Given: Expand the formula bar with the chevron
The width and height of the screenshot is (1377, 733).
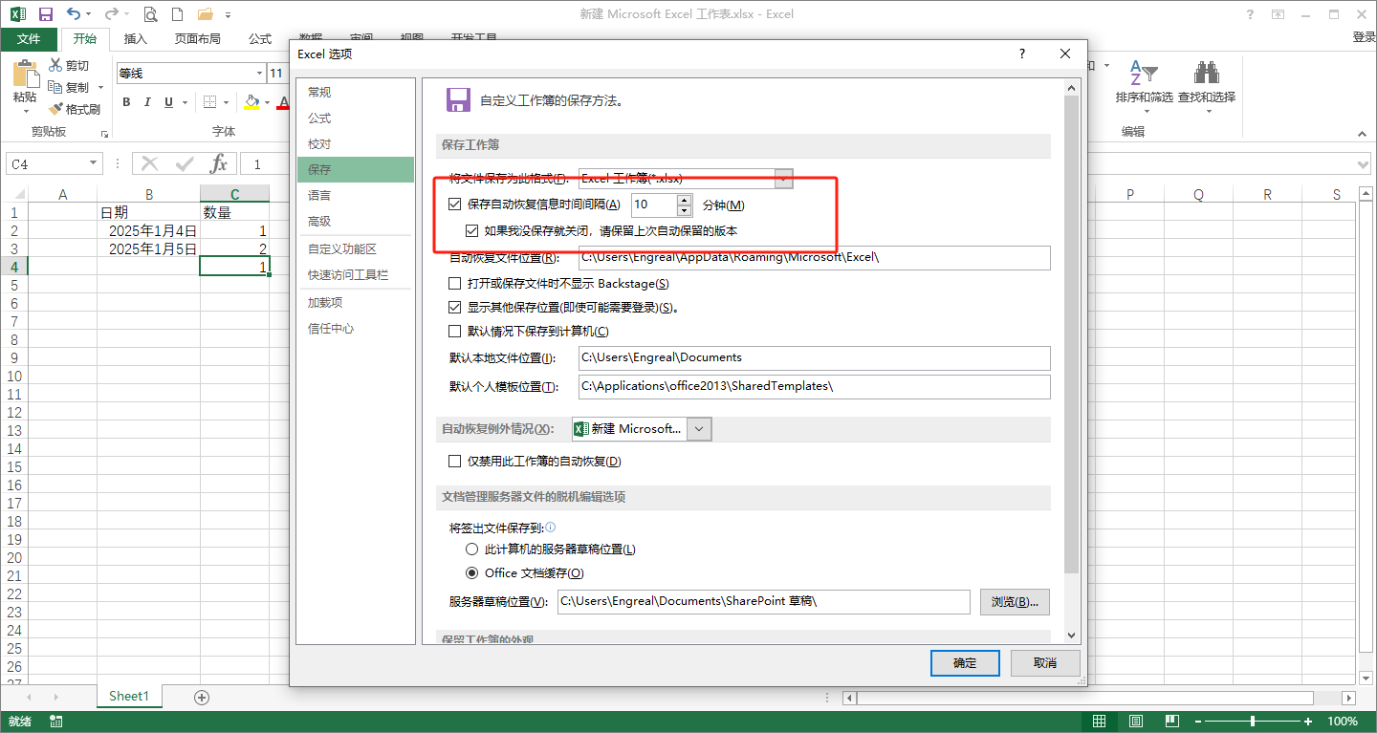Looking at the screenshot, I should coord(1364,164).
